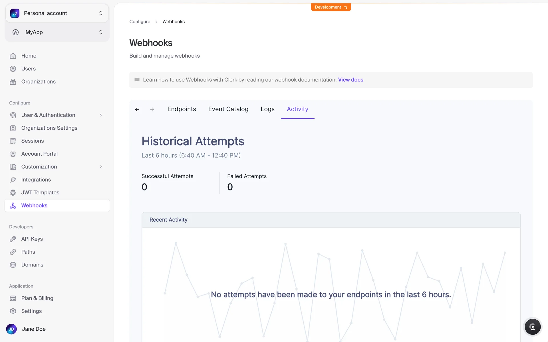Open the API Keys key icon
The width and height of the screenshot is (548, 342).
[x=13, y=239]
